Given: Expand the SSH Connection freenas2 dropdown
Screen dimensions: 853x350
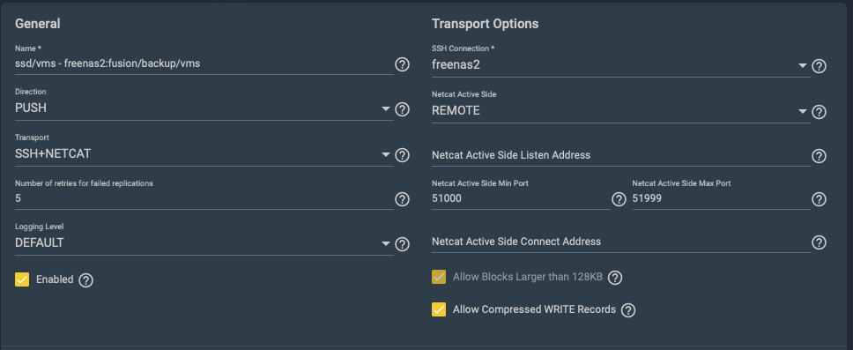Looking at the screenshot, I should click(620, 64).
